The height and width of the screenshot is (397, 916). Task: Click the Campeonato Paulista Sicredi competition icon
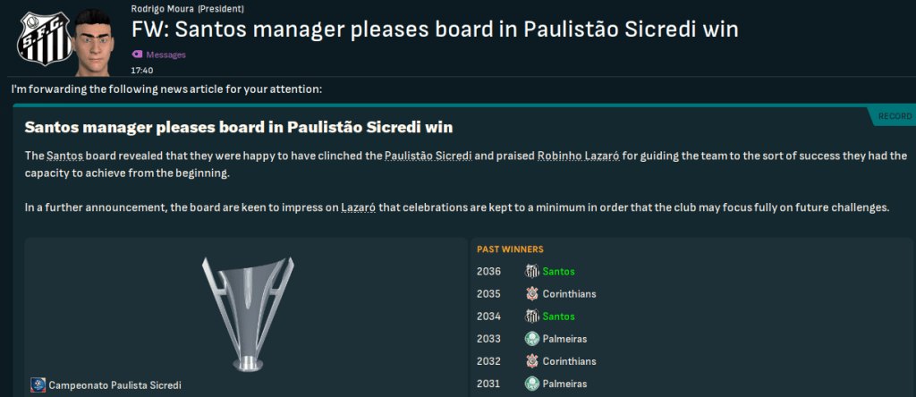pos(37,384)
